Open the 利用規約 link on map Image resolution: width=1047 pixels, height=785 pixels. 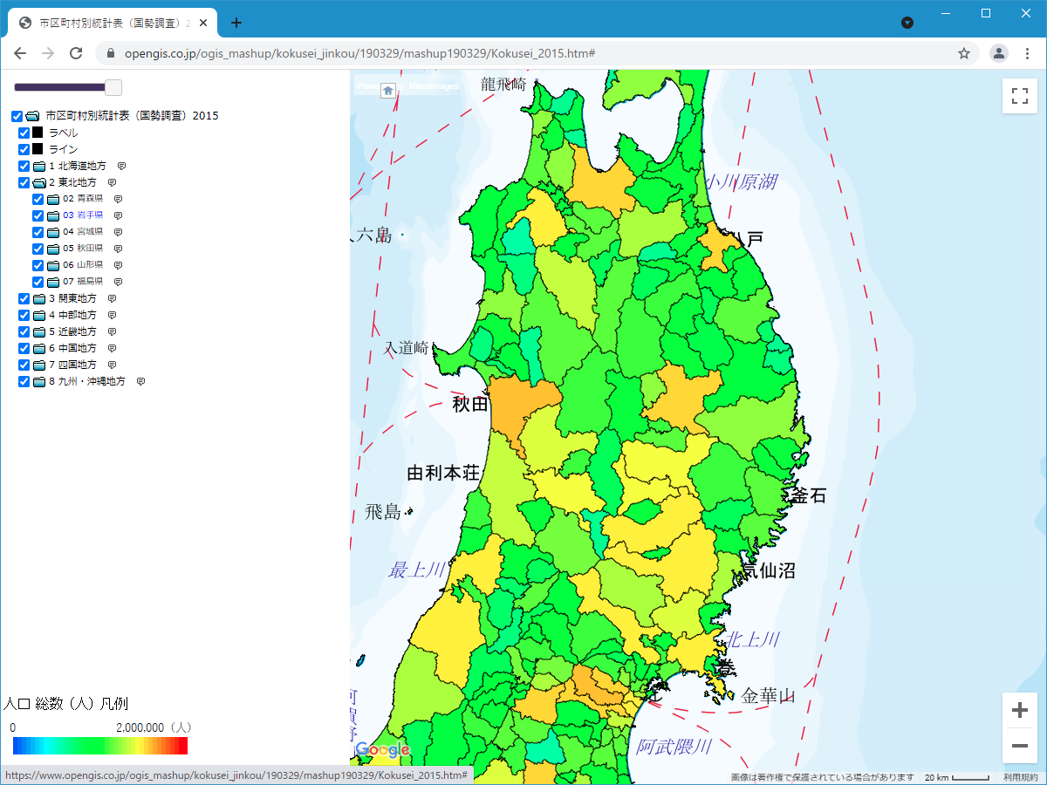1019,777
